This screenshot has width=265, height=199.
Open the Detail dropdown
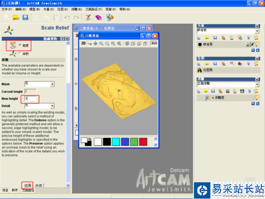[52, 106]
